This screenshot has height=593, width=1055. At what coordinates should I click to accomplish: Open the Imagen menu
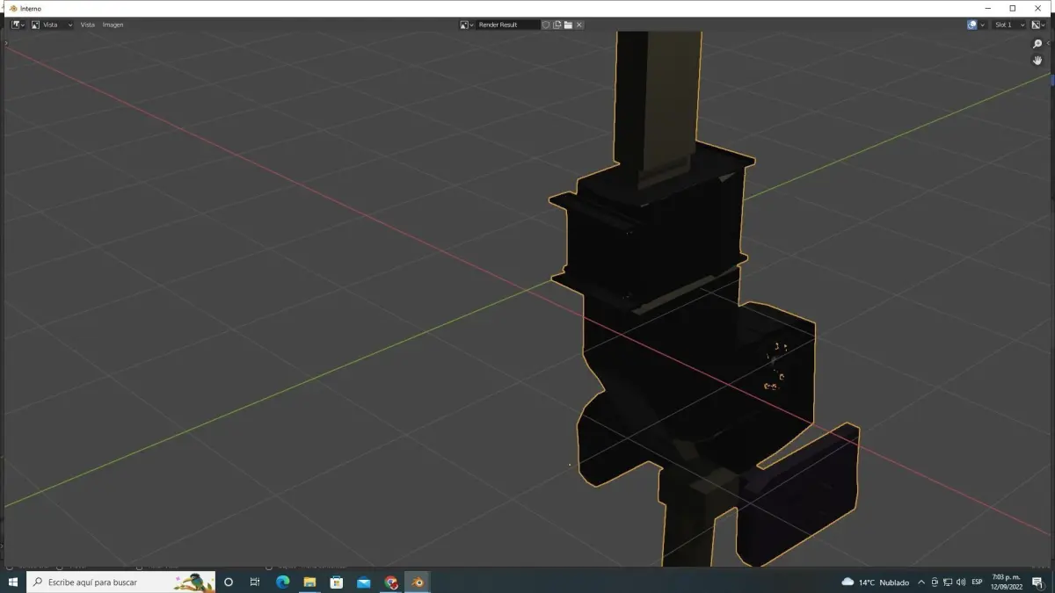(113, 25)
